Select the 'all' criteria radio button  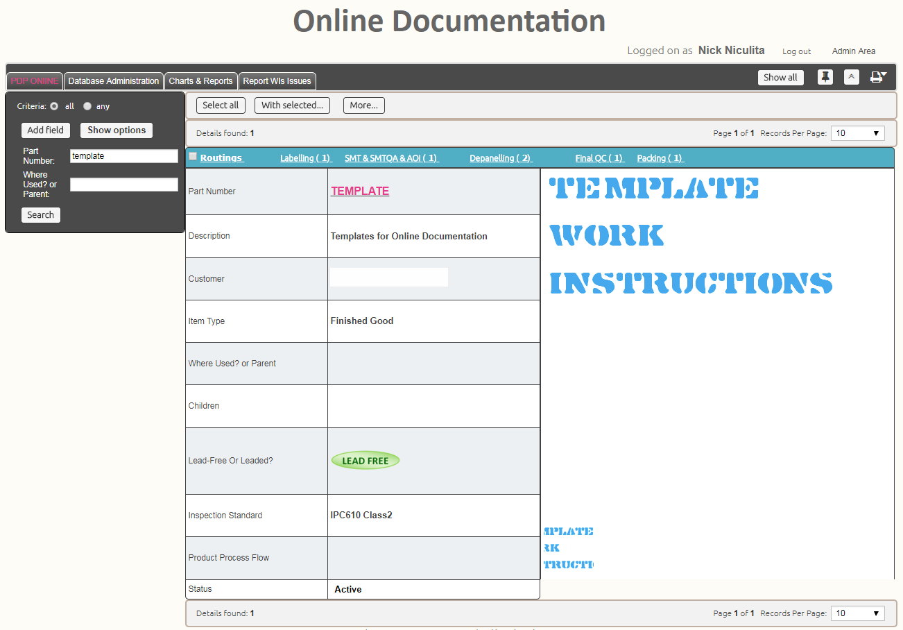[x=54, y=106]
